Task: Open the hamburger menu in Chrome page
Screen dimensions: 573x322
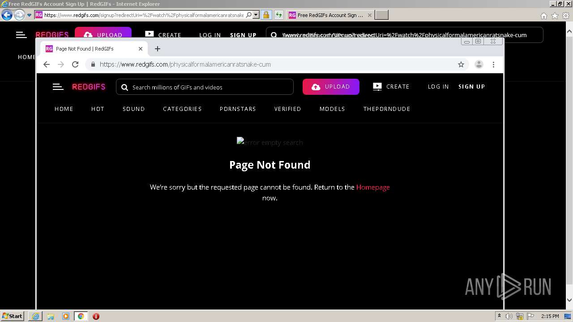Action: (x=58, y=87)
